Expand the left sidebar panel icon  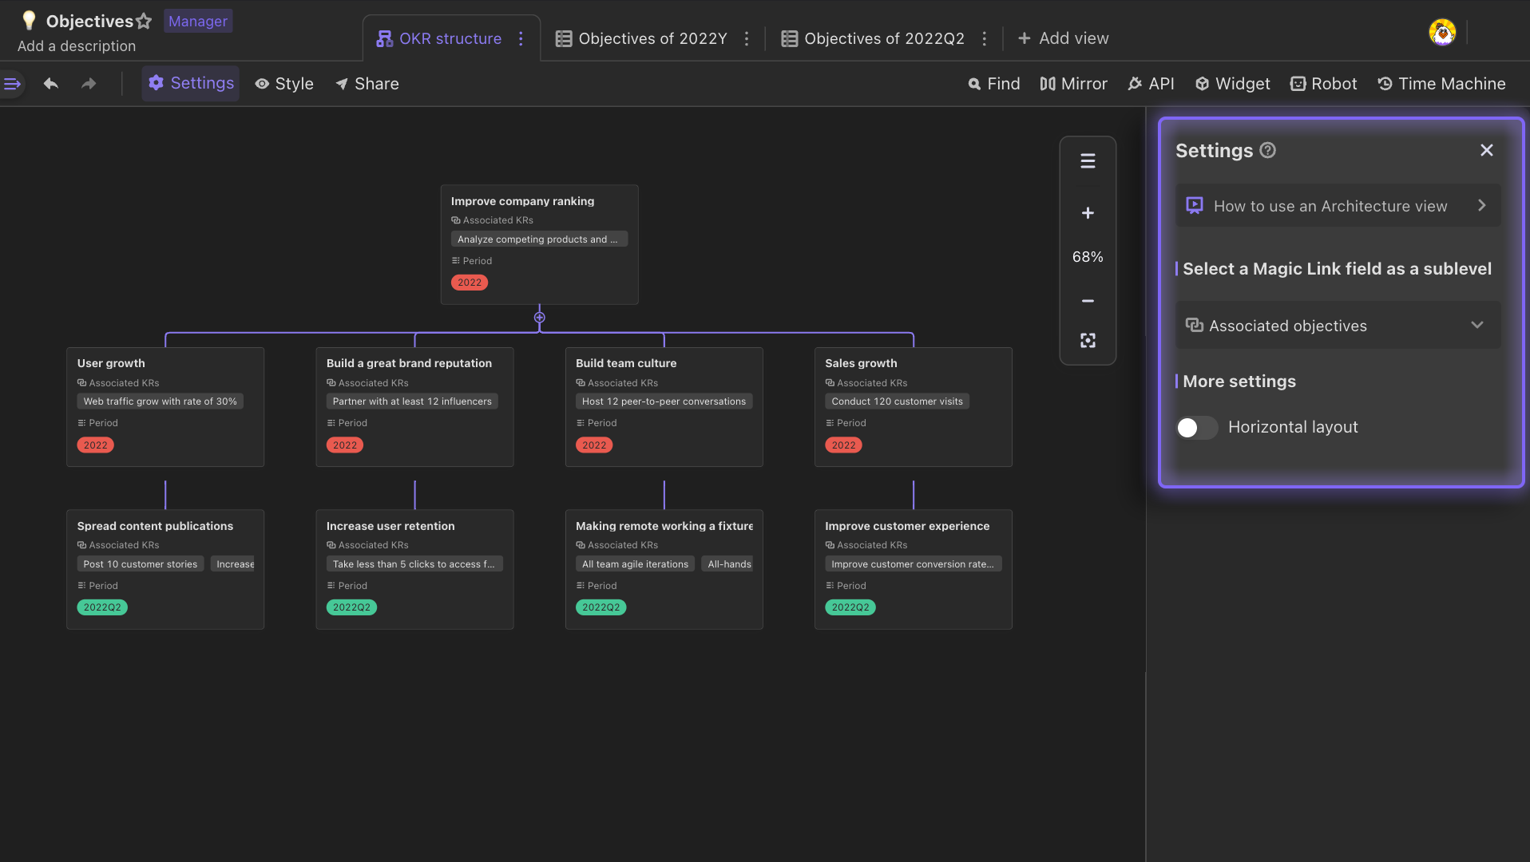pyautogui.click(x=12, y=84)
